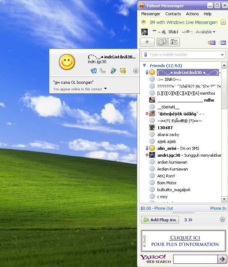
Task: Open the mobile number dropdown arrow
Action: [x=222, y=55]
